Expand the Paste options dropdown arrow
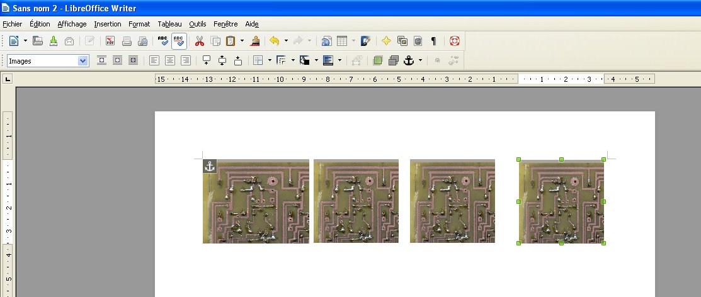 tap(242, 41)
